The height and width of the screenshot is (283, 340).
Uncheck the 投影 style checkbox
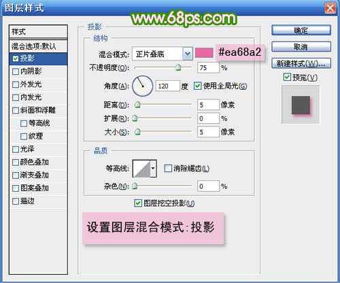click(16, 59)
